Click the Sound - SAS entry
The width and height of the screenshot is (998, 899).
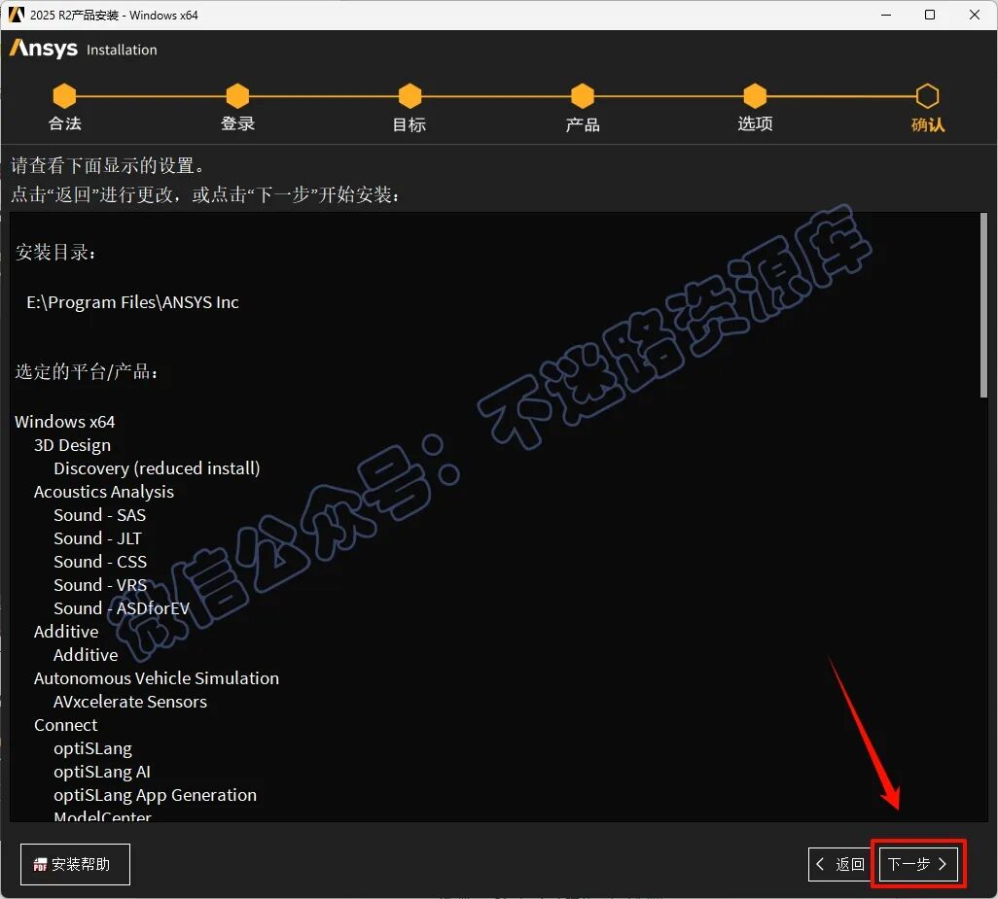(100, 515)
